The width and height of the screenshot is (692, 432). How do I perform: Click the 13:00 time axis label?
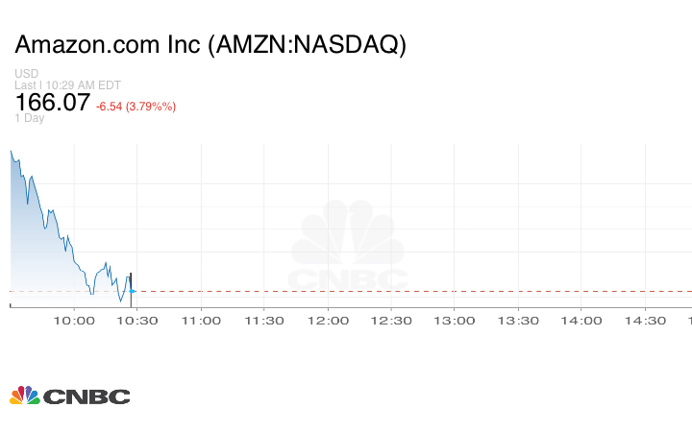456,321
